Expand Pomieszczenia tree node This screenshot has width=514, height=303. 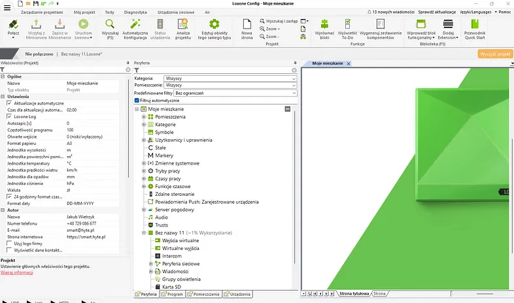coord(144,117)
